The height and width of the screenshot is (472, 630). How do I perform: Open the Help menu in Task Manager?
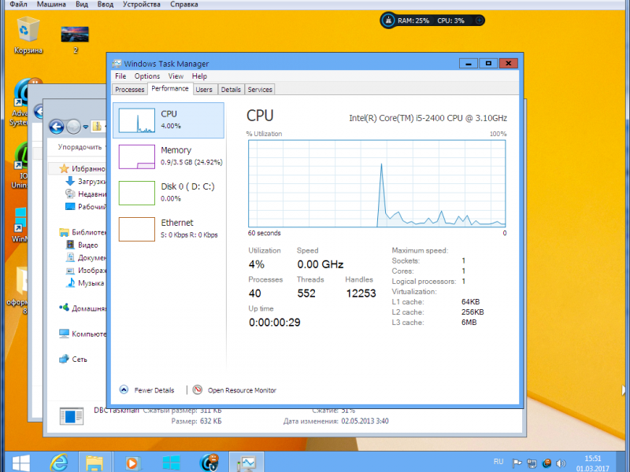[199, 76]
